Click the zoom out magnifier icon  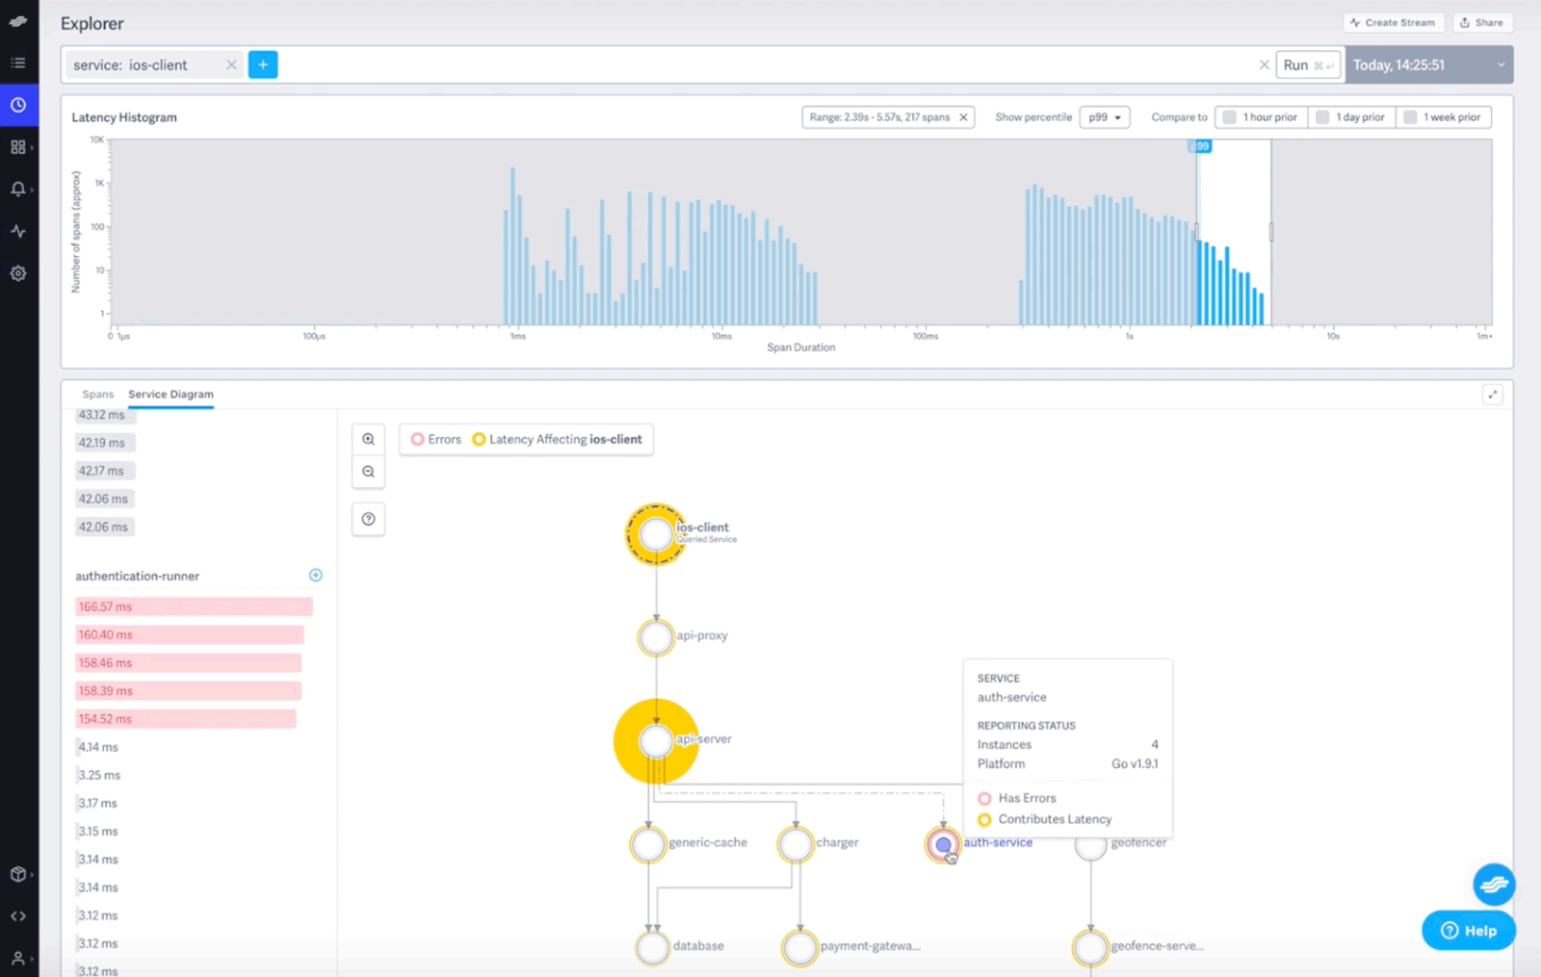click(x=368, y=472)
